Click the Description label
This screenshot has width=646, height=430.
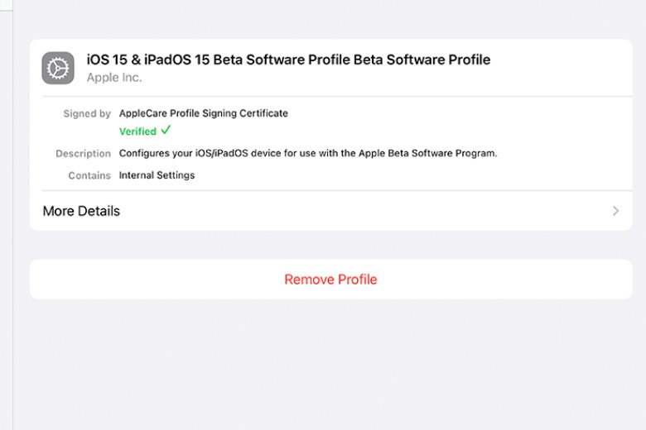83,154
